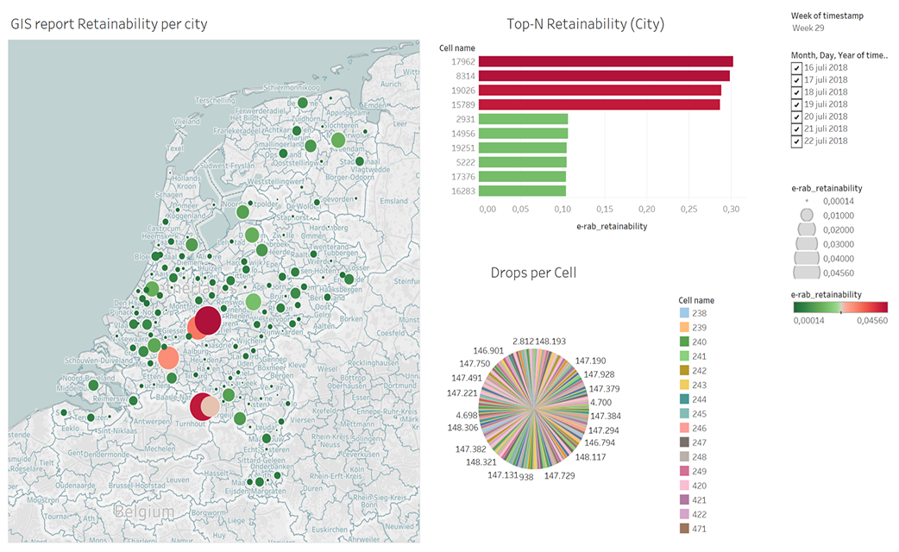The width and height of the screenshot is (899, 552).
Task: Click the e-rab_retainability color gradient bar
Action: coord(840,308)
